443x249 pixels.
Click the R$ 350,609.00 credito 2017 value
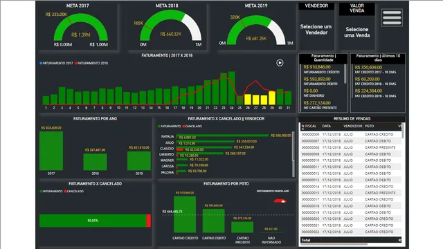click(x=368, y=67)
